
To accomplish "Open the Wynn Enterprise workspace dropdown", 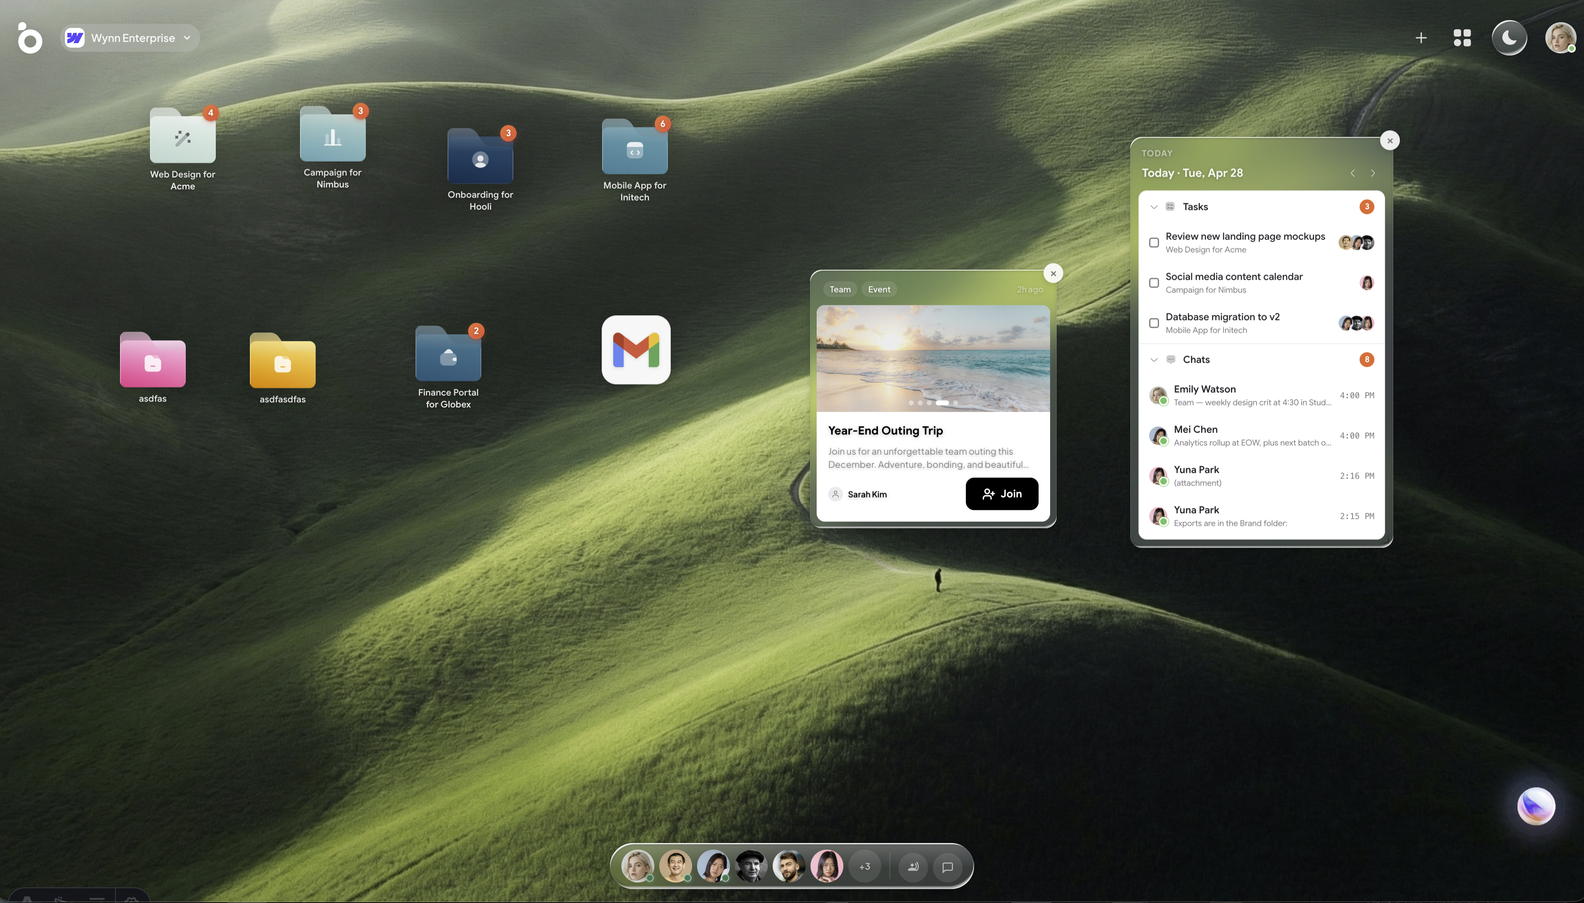I will (130, 38).
